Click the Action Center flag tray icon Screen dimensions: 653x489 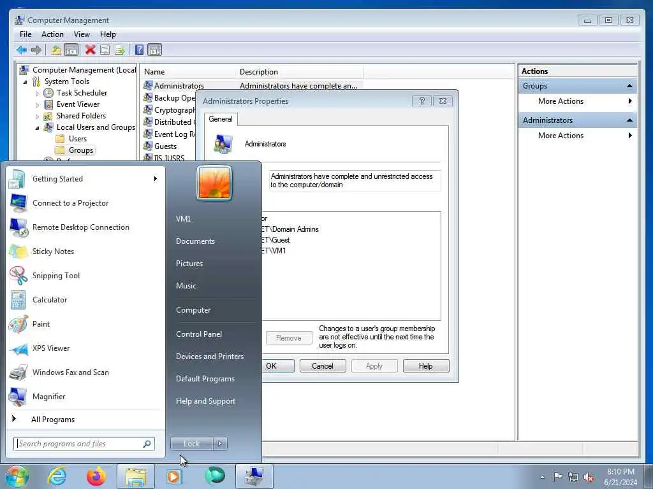tap(557, 477)
